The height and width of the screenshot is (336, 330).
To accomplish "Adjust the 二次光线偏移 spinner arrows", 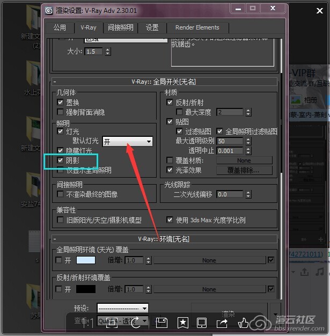I will (248, 194).
